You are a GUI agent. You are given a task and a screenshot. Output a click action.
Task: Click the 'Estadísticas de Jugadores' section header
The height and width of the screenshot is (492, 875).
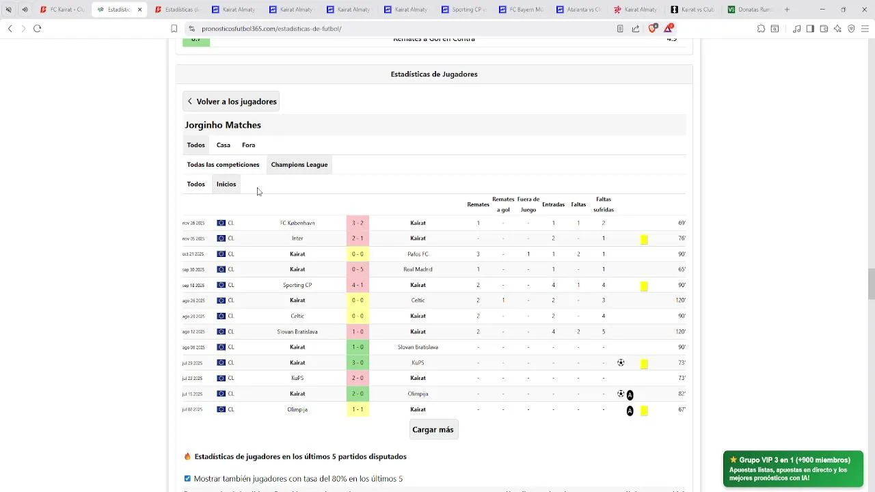click(x=434, y=74)
